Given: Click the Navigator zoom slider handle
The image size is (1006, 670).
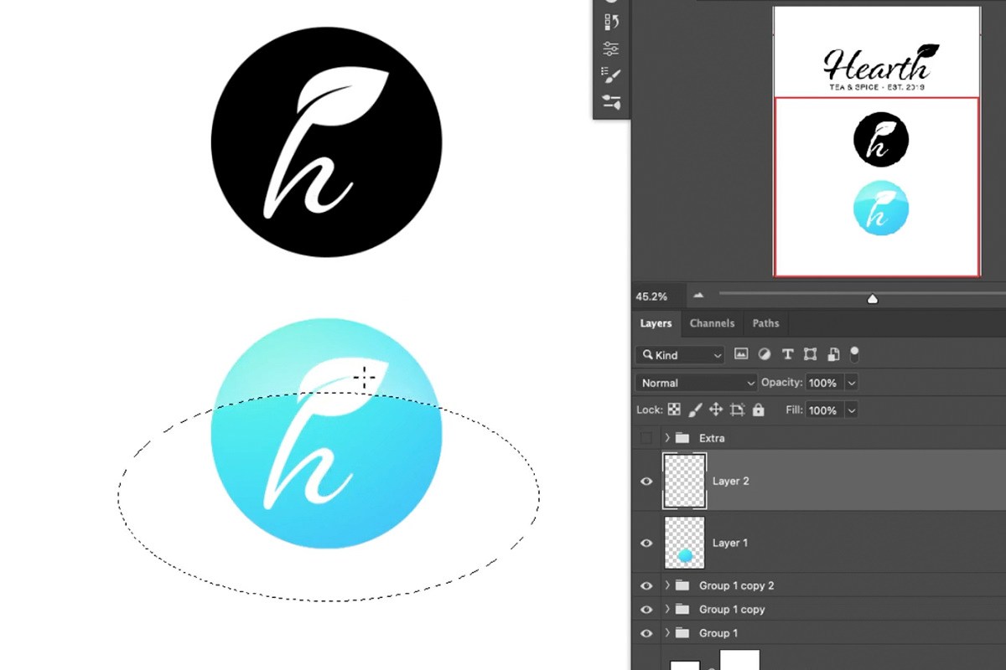Looking at the screenshot, I should click(873, 299).
